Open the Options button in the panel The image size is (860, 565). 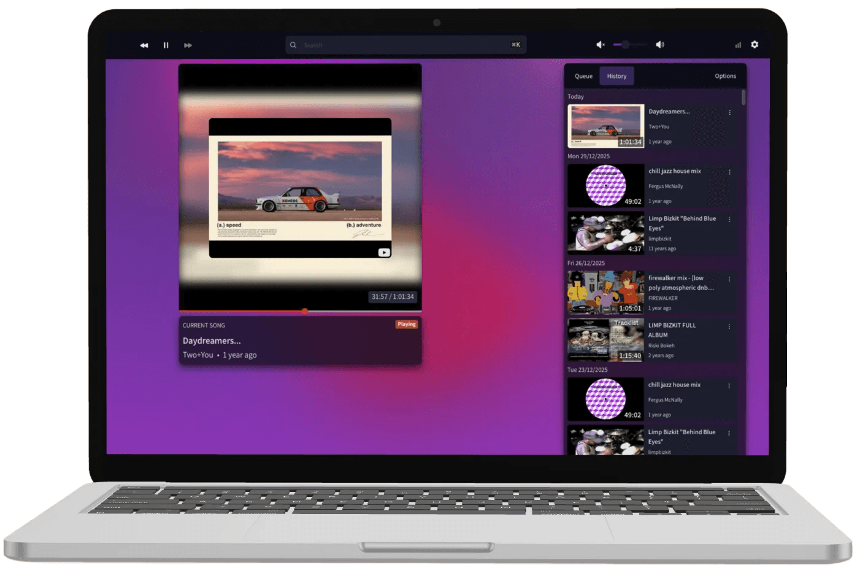pos(725,76)
